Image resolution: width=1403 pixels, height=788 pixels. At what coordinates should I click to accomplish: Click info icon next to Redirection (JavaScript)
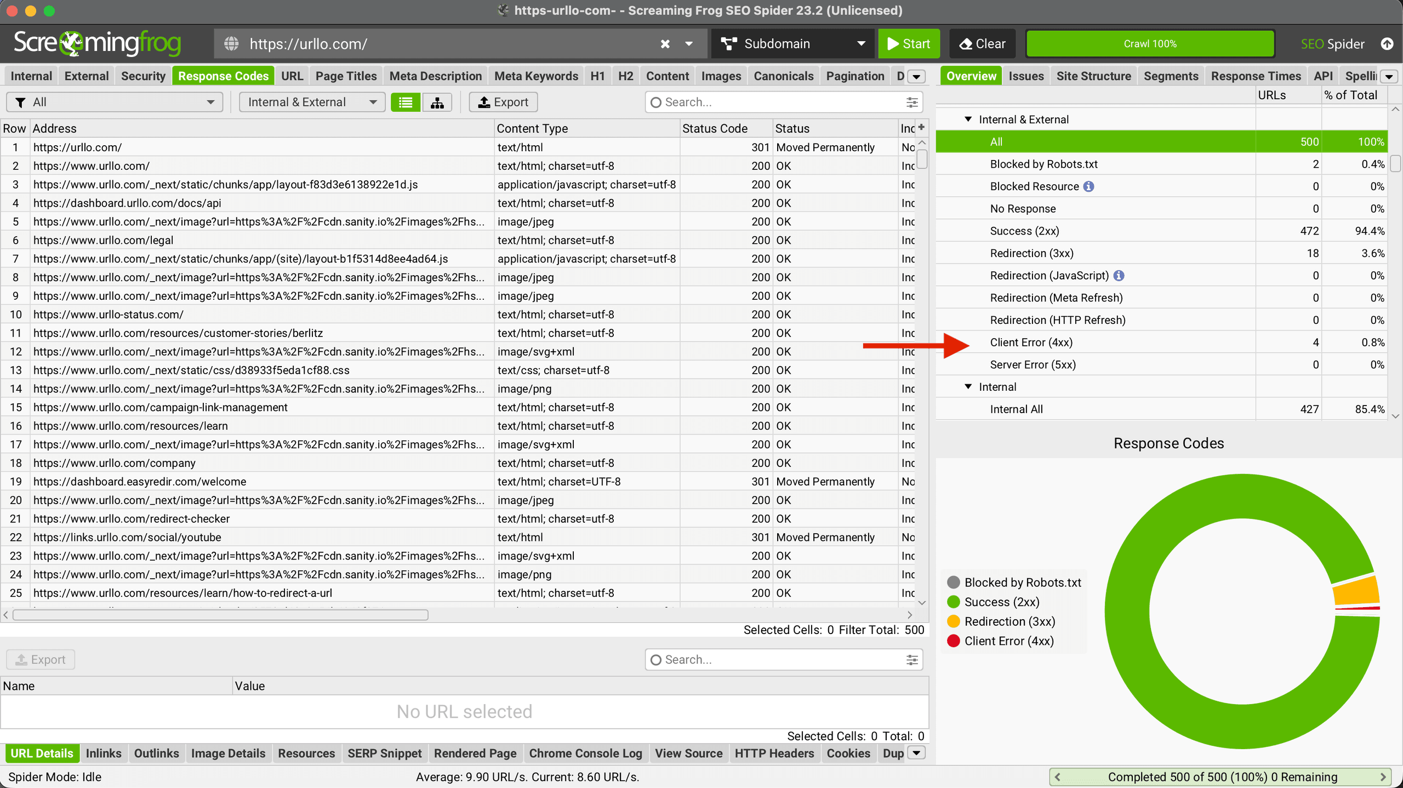1119,276
